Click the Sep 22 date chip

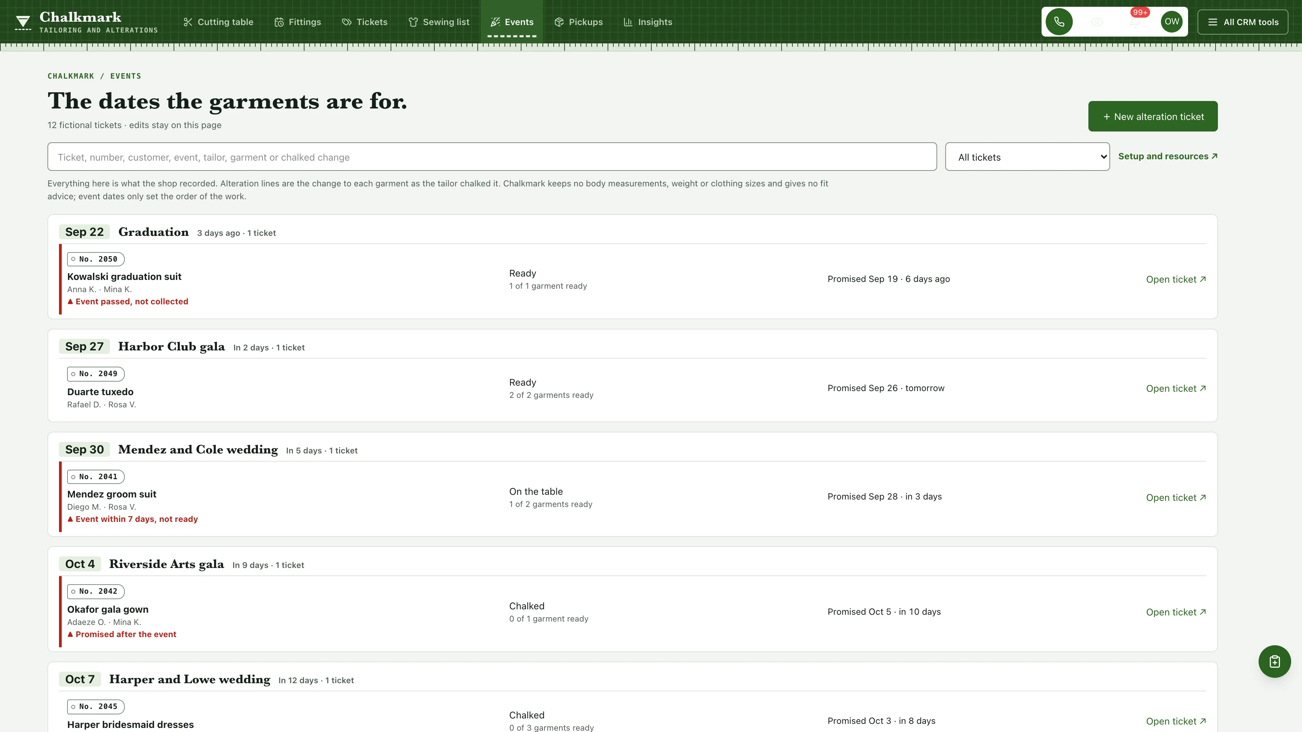click(x=84, y=232)
